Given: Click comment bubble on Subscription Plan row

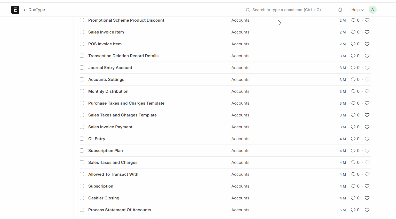Looking at the screenshot, I should pyautogui.click(x=353, y=151).
